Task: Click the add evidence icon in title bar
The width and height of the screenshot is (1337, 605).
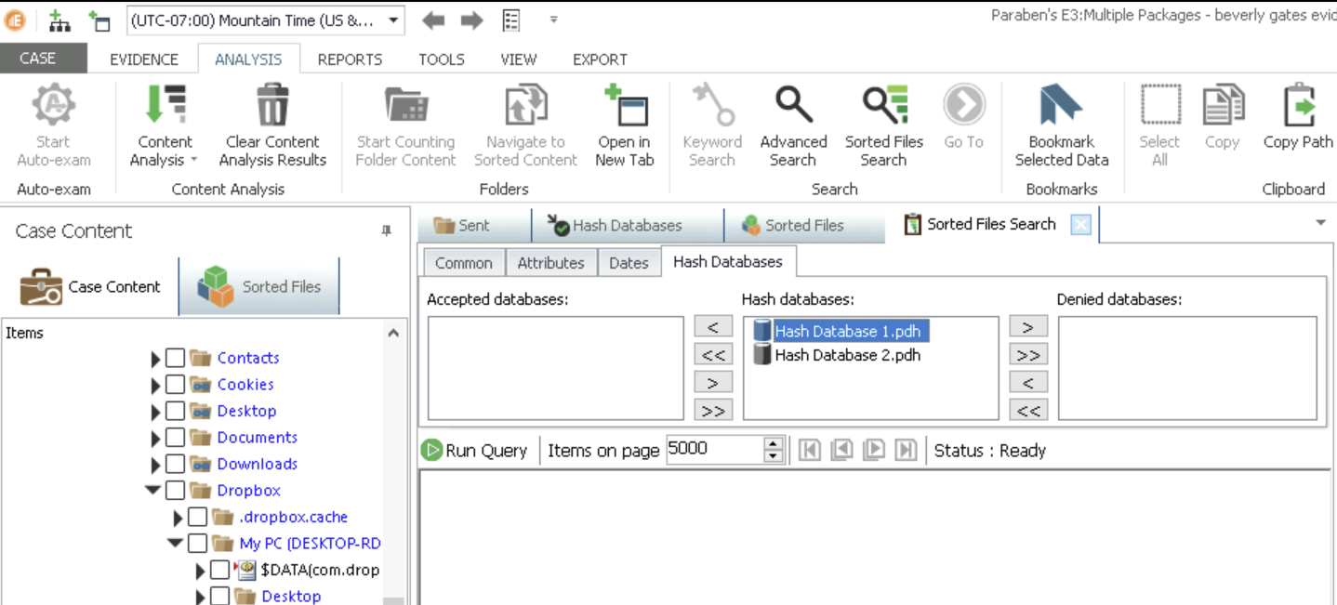Action: tap(99, 20)
